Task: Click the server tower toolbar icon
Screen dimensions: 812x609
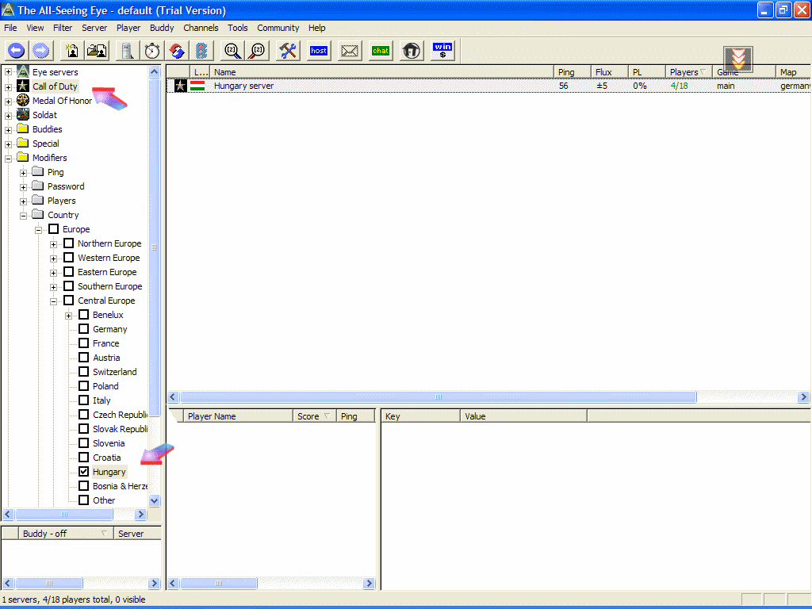Action: tap(127, 51)
